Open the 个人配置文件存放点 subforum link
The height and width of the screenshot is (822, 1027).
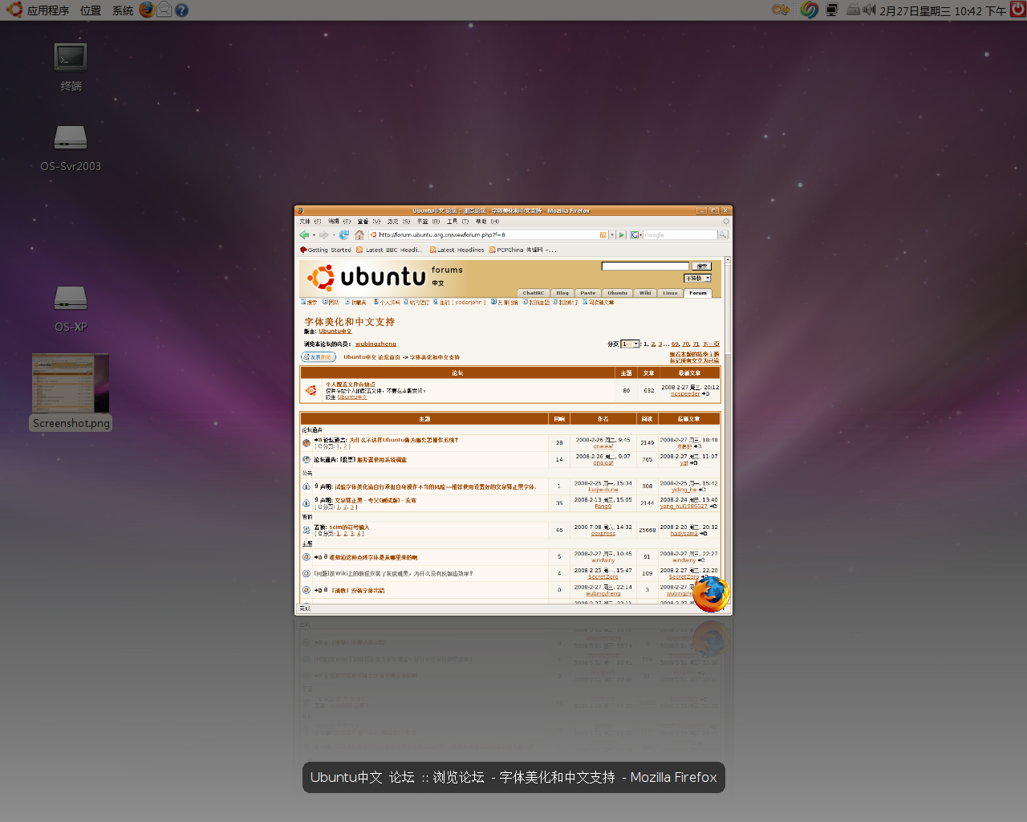tap(351, 385)
